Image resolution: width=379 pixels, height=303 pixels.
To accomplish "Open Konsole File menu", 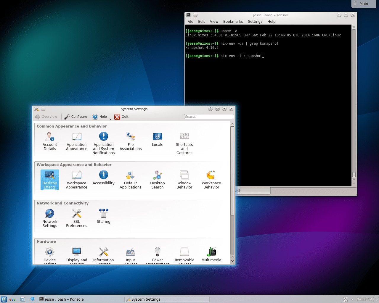I will click(x=190, y=21).
